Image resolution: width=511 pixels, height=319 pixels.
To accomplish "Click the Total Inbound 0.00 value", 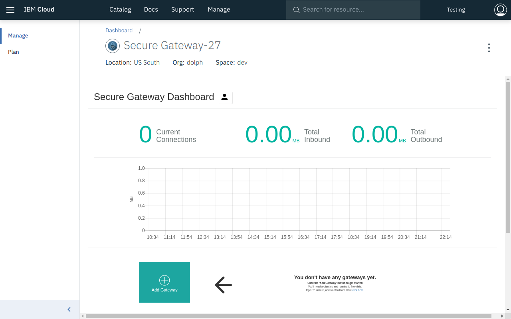I will (x=268, y=134).
